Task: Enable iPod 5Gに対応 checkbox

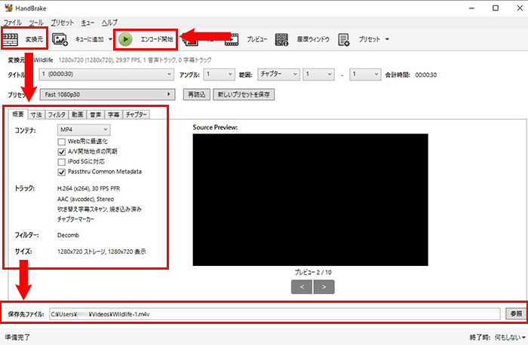Action: pyautogui.click(x=62, y=162)
